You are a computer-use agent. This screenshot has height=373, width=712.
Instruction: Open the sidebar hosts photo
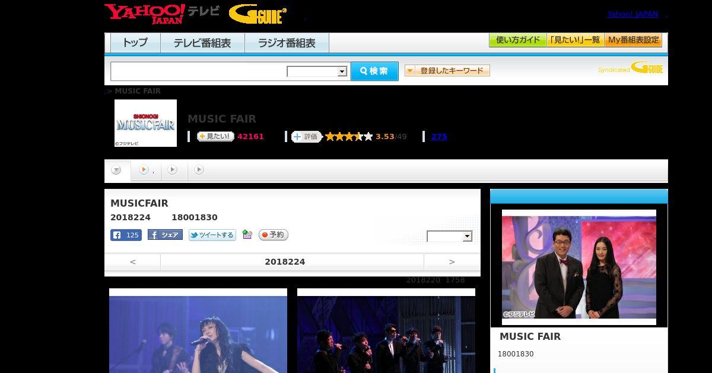point(579,267)
